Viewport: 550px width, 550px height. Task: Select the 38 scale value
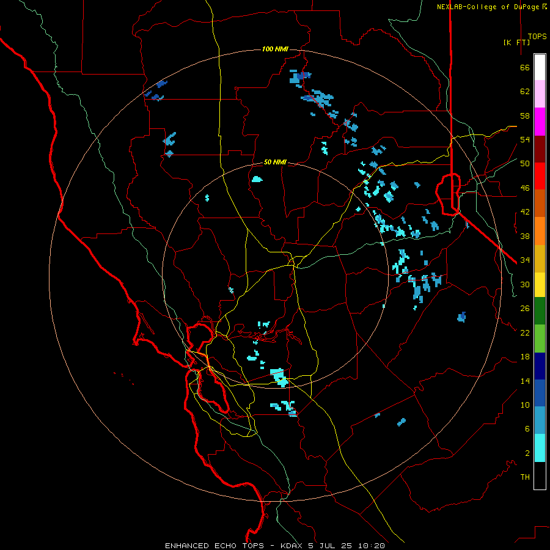tap(525, 236)
